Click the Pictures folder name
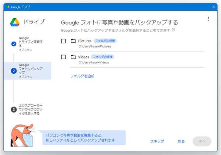Viewport: 221px width, 155px height. pos(85,41)
